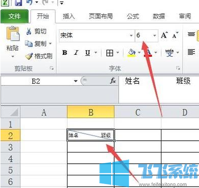The image size is (199, 188).
Task: Select row 5 header
Action: (11, 170)
